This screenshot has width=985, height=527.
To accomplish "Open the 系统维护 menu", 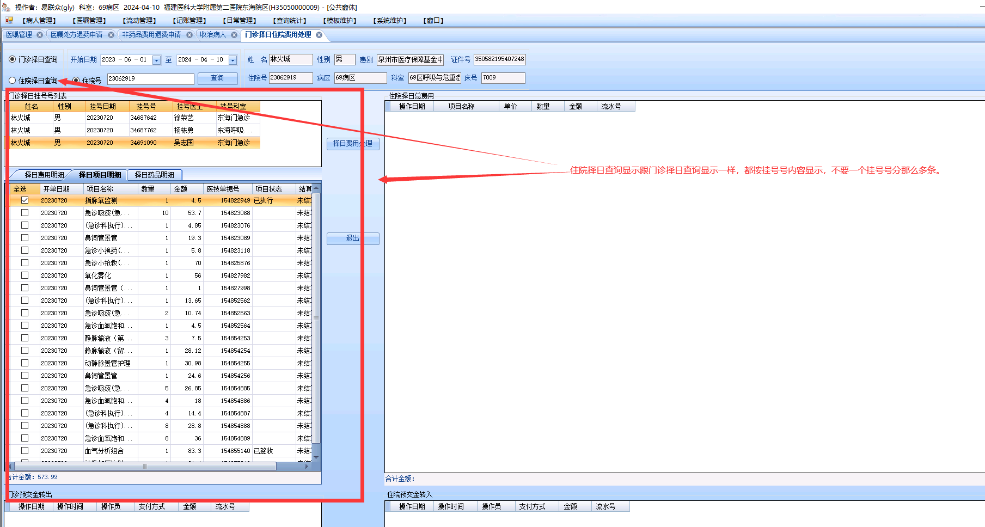I will [390, 21].
